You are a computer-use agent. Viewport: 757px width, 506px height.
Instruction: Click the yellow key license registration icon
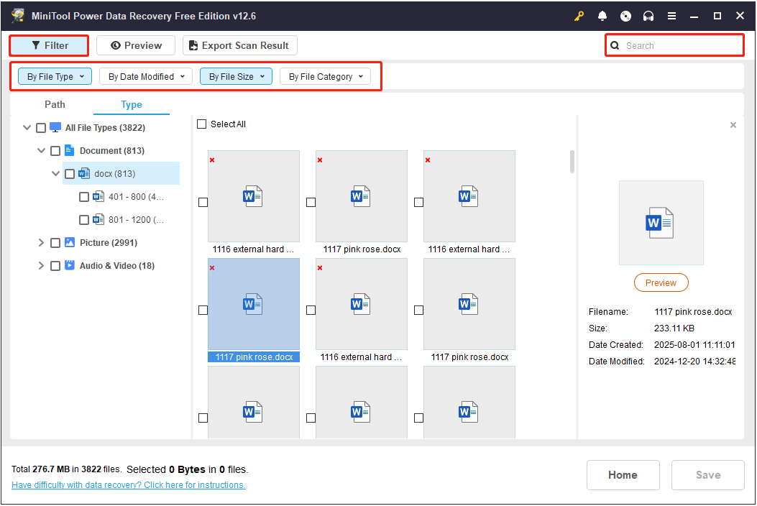[579, 15]
